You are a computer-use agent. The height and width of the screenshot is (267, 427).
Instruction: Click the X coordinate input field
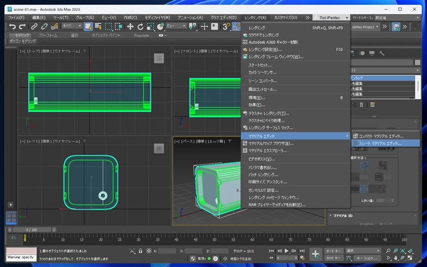pos(167,251)
